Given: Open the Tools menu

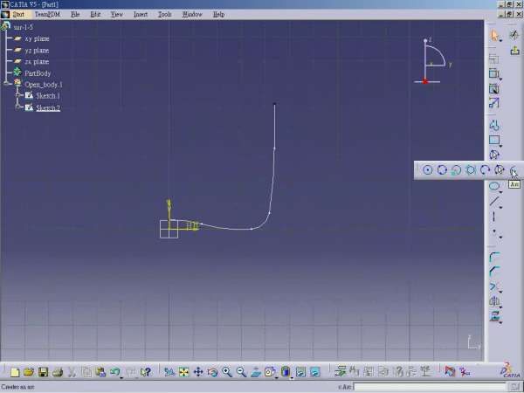Looking at the screenshot, I should tap(165, 14).
